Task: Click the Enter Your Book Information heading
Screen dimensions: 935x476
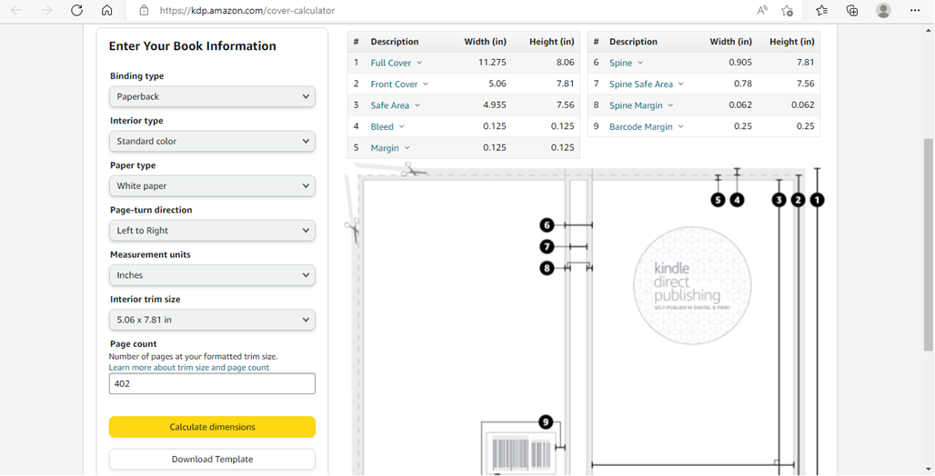Action: (193, 45)
